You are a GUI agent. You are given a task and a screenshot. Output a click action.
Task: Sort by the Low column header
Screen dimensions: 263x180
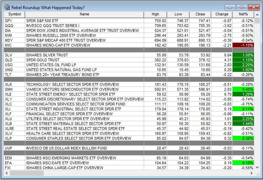[178, 14]
